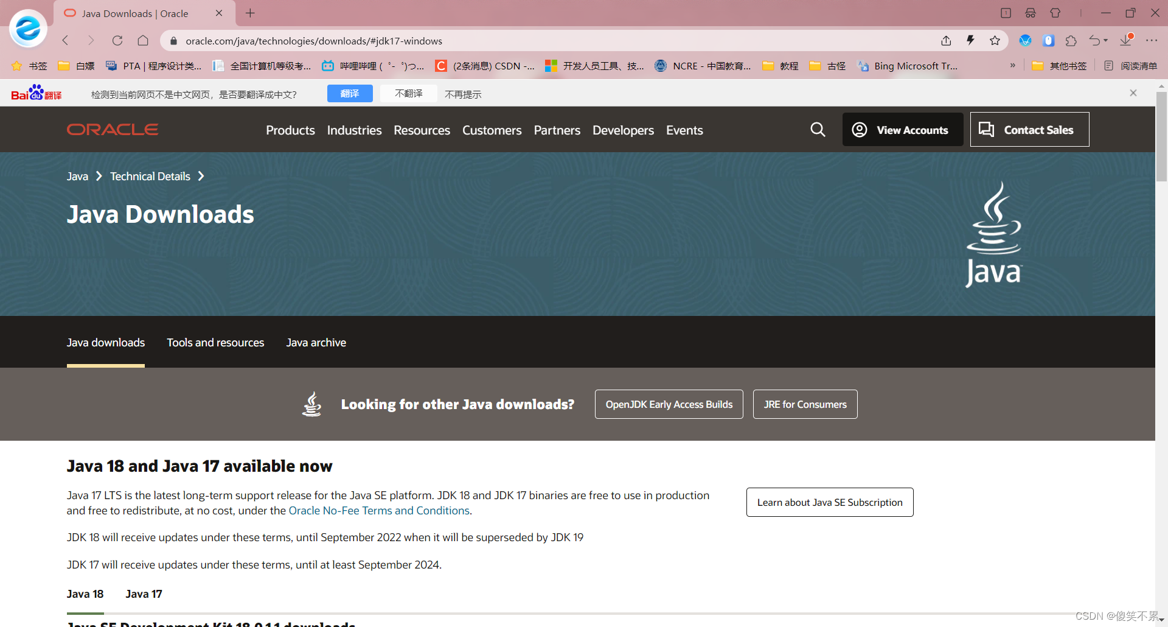The image size is (1168, 627).
Task: Select the Java 18 tab
Action: tap(85, 594)
